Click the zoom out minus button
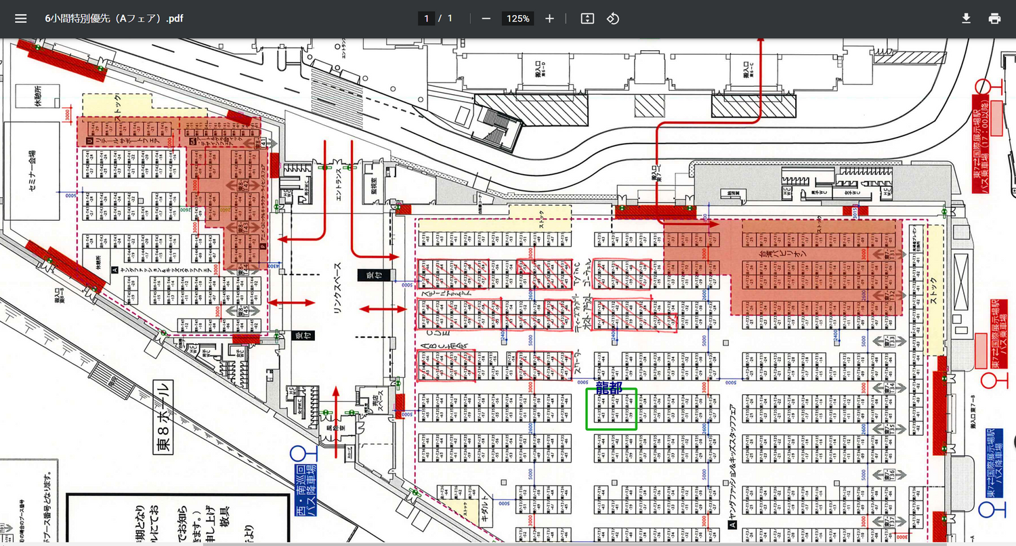This screenshot has height=546, width=1016. click(x=486, y=18)
